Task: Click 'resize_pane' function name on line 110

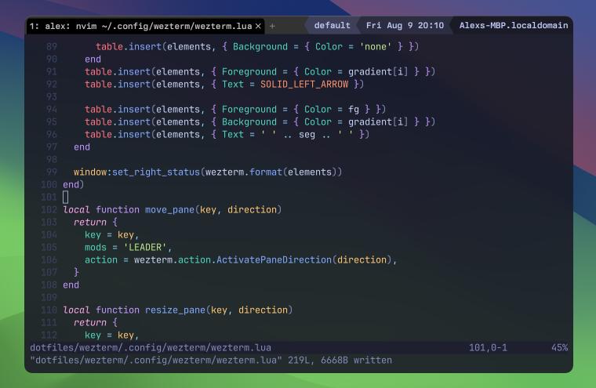Action: pyautogui.click(x=175, y=310)
